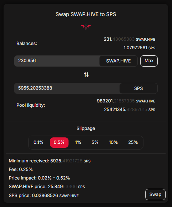Focus the 230.956 amount input field
This screenshot has width=172, height=207.
tap(57, 61)
